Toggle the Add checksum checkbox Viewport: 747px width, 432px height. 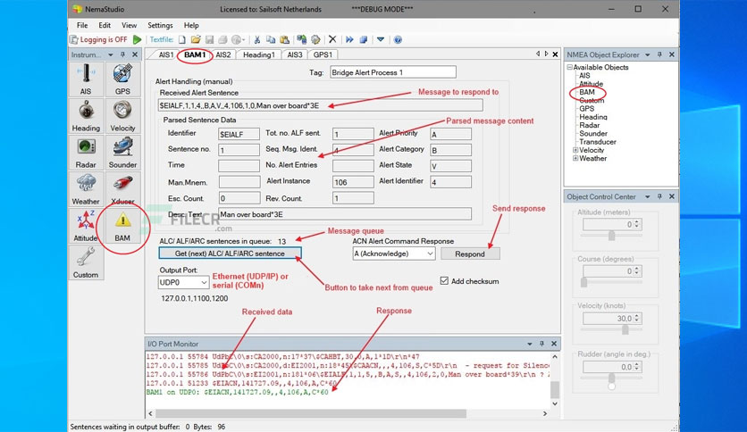pyautogui.click(x=444, y=280)
